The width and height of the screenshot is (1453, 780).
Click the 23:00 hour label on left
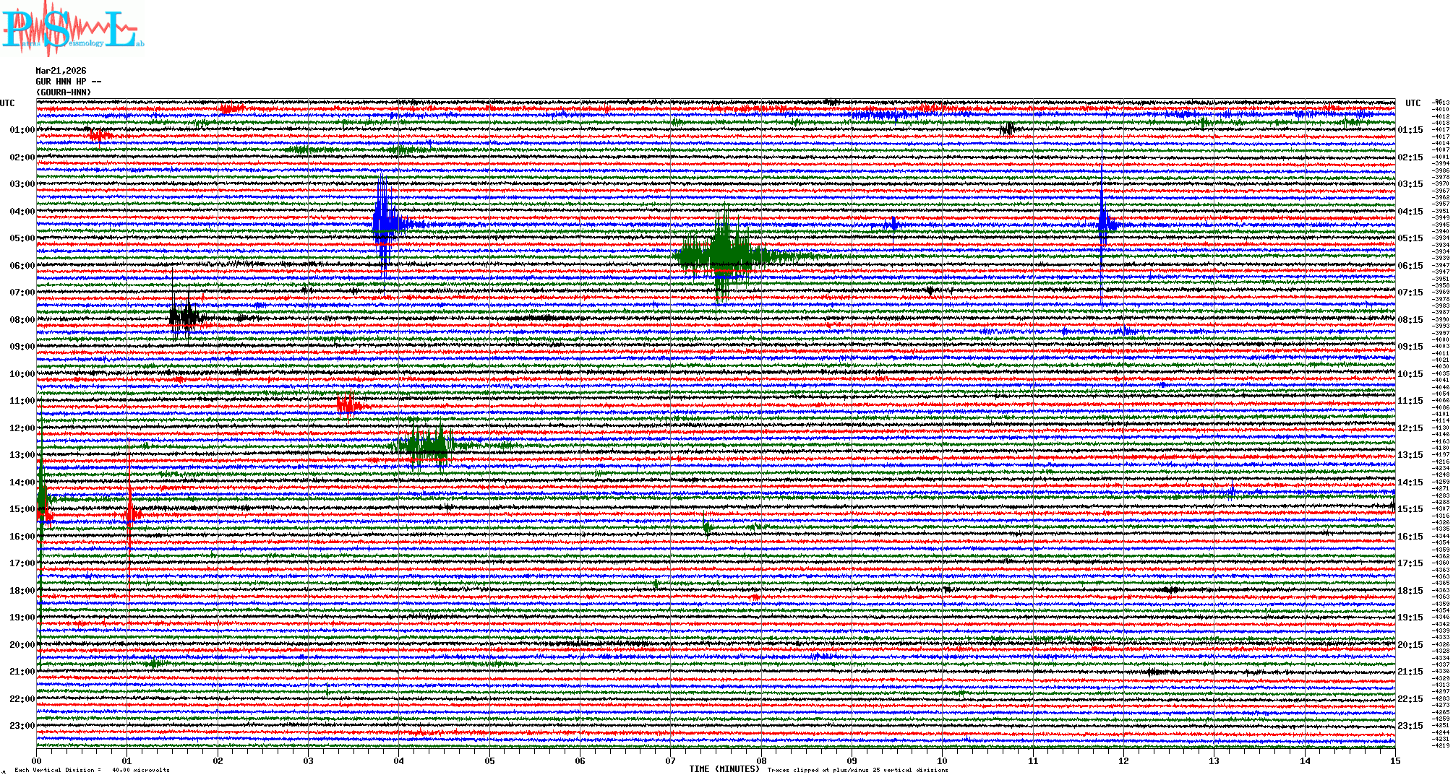22,726
